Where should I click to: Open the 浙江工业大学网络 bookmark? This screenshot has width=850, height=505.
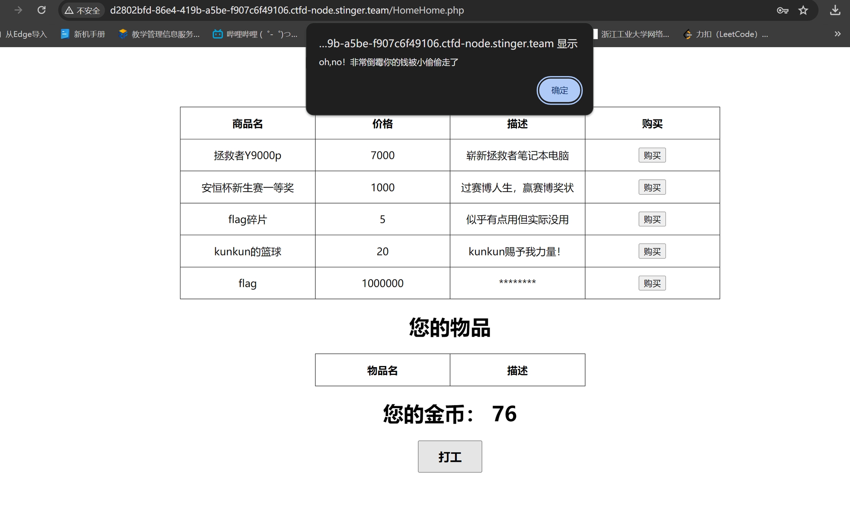(632, 34)
